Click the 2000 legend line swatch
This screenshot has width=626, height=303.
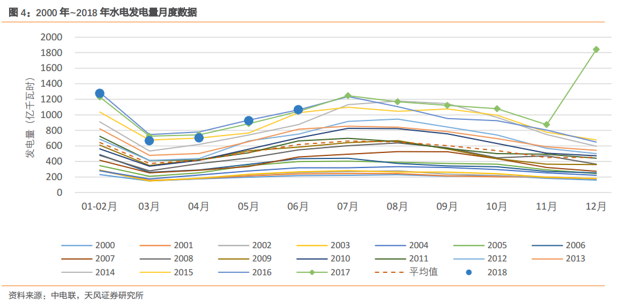76,245
